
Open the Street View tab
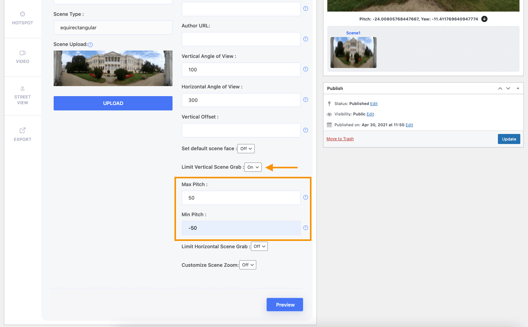[x=23, y=96]
